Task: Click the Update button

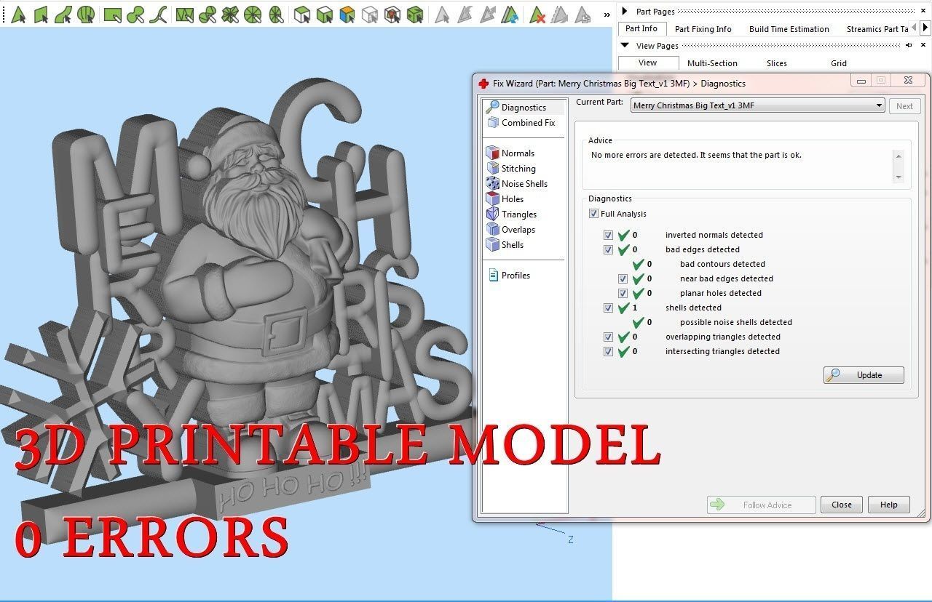Action: [x=864, y=375]
